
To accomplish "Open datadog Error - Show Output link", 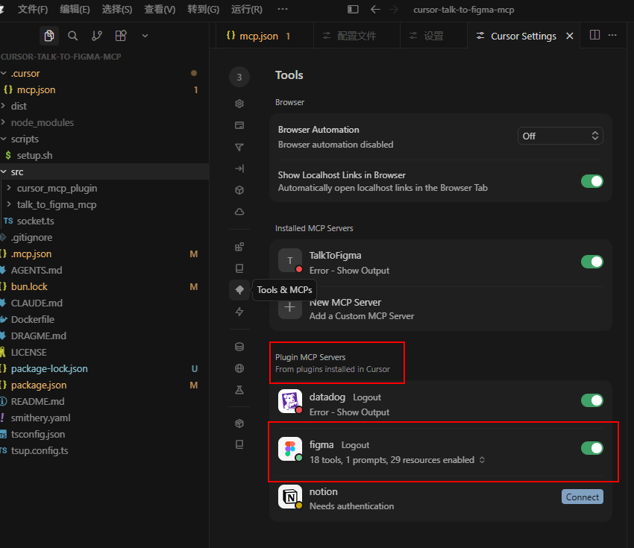I will click(x=349, y=412).
